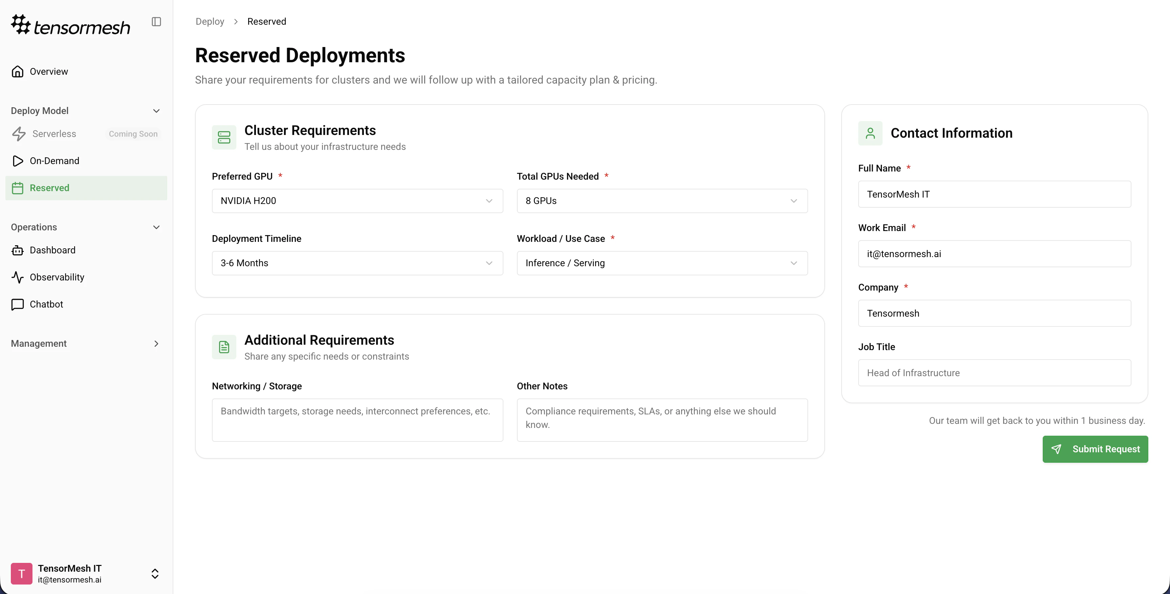The height and width of the screenshot is (594, 1170).
Task: Click the Job Title input field
Action: coord(994,373)
